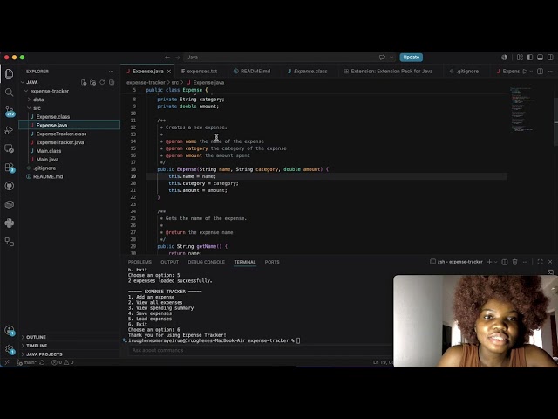Click the Ask about commands input

pyautogui.click(x=260, y=350)
